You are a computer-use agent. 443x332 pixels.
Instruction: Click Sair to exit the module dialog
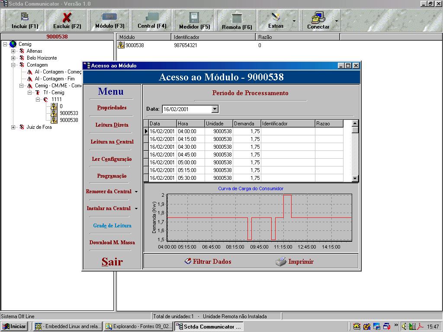[112, 262]
